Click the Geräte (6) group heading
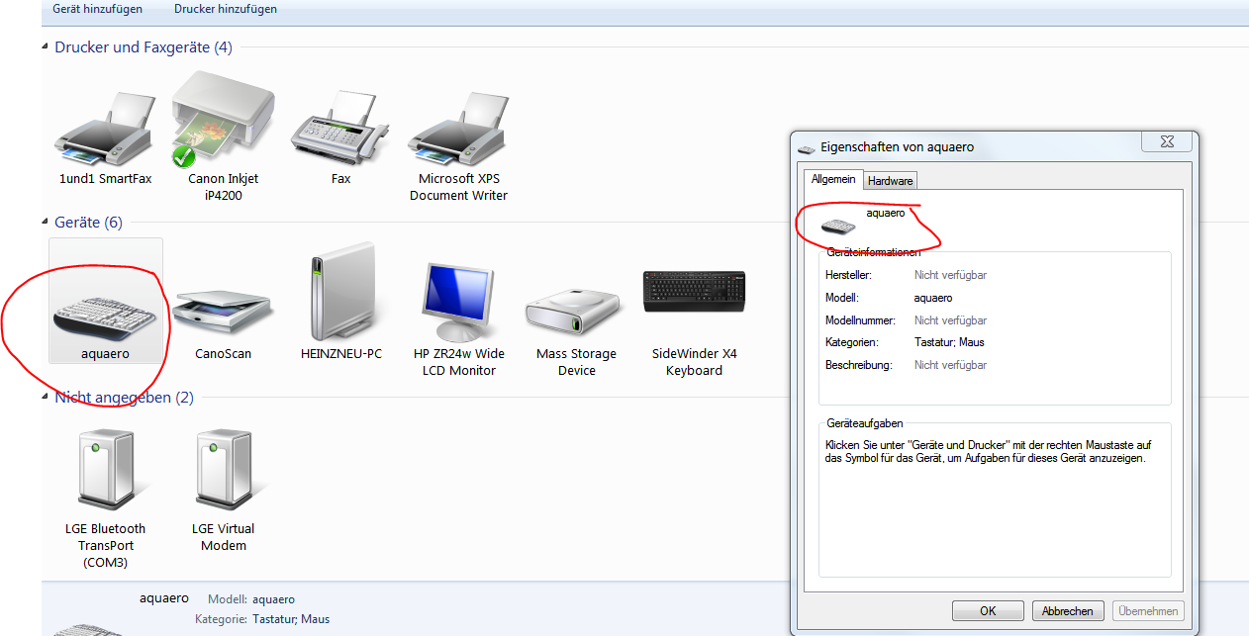Screen dimensions: 1249x636 pyautogui.click(x=89, y=223)
